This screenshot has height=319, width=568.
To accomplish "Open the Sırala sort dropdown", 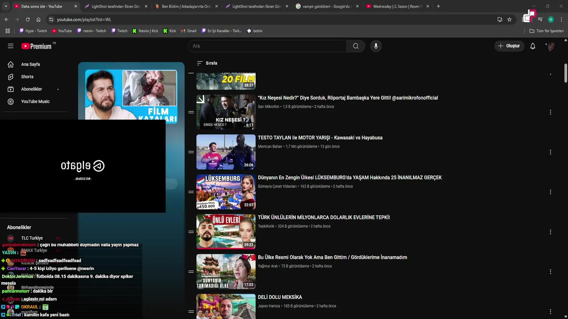I will point(207,63).
